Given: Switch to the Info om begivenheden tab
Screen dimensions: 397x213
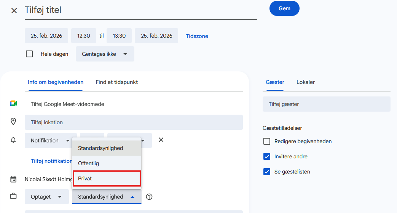Looking at the screenshot, I should click(56, 82).
